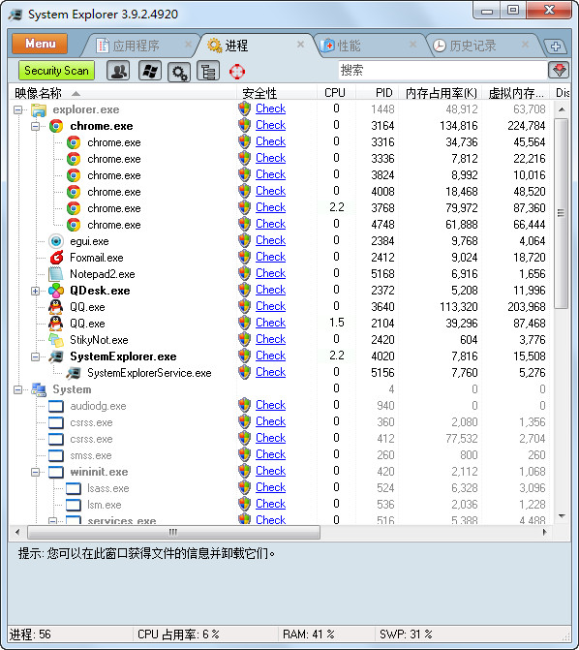
Task: Sort by CPU column header
Action: tap(334, 93)
